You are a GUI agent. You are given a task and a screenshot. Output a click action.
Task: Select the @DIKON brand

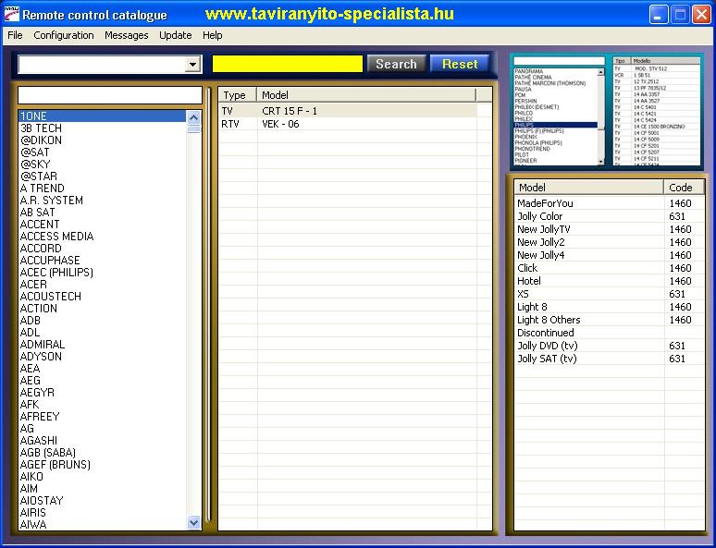pyautogui.click(x=103, y=140)
